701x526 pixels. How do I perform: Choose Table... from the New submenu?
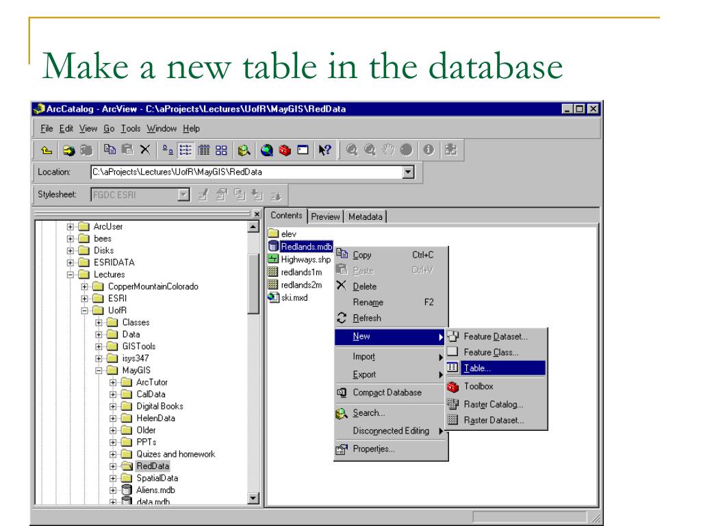(x=496, y=368)
